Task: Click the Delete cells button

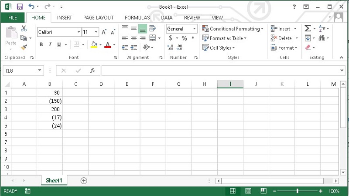Action: click(x=281, y=38)
